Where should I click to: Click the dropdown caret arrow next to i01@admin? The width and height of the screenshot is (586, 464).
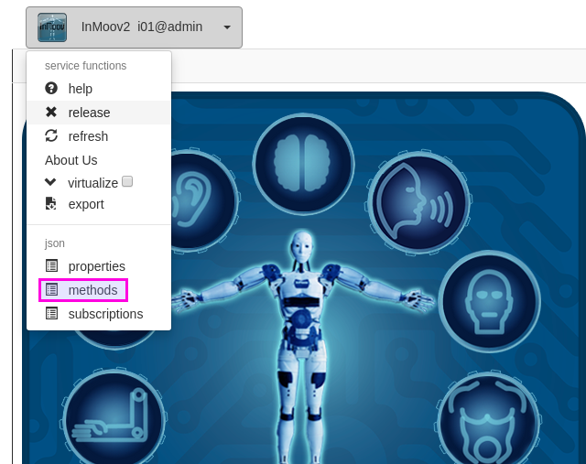tap(227, 27)
